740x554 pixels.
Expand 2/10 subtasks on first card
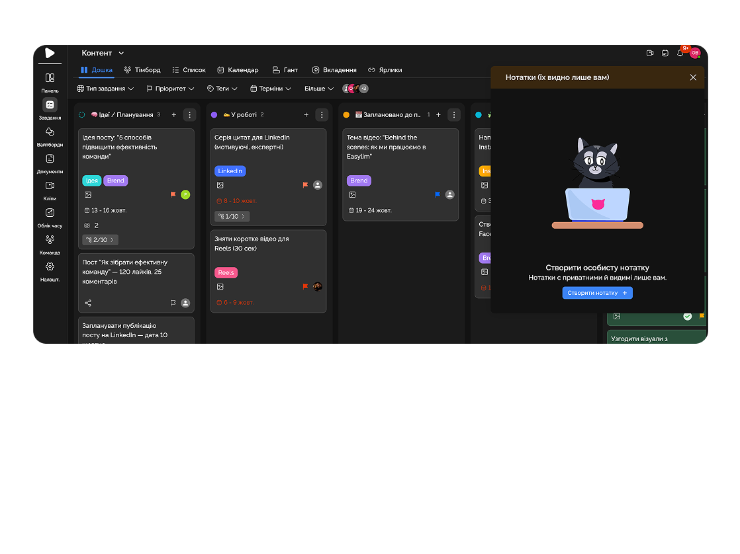(100, 240)
